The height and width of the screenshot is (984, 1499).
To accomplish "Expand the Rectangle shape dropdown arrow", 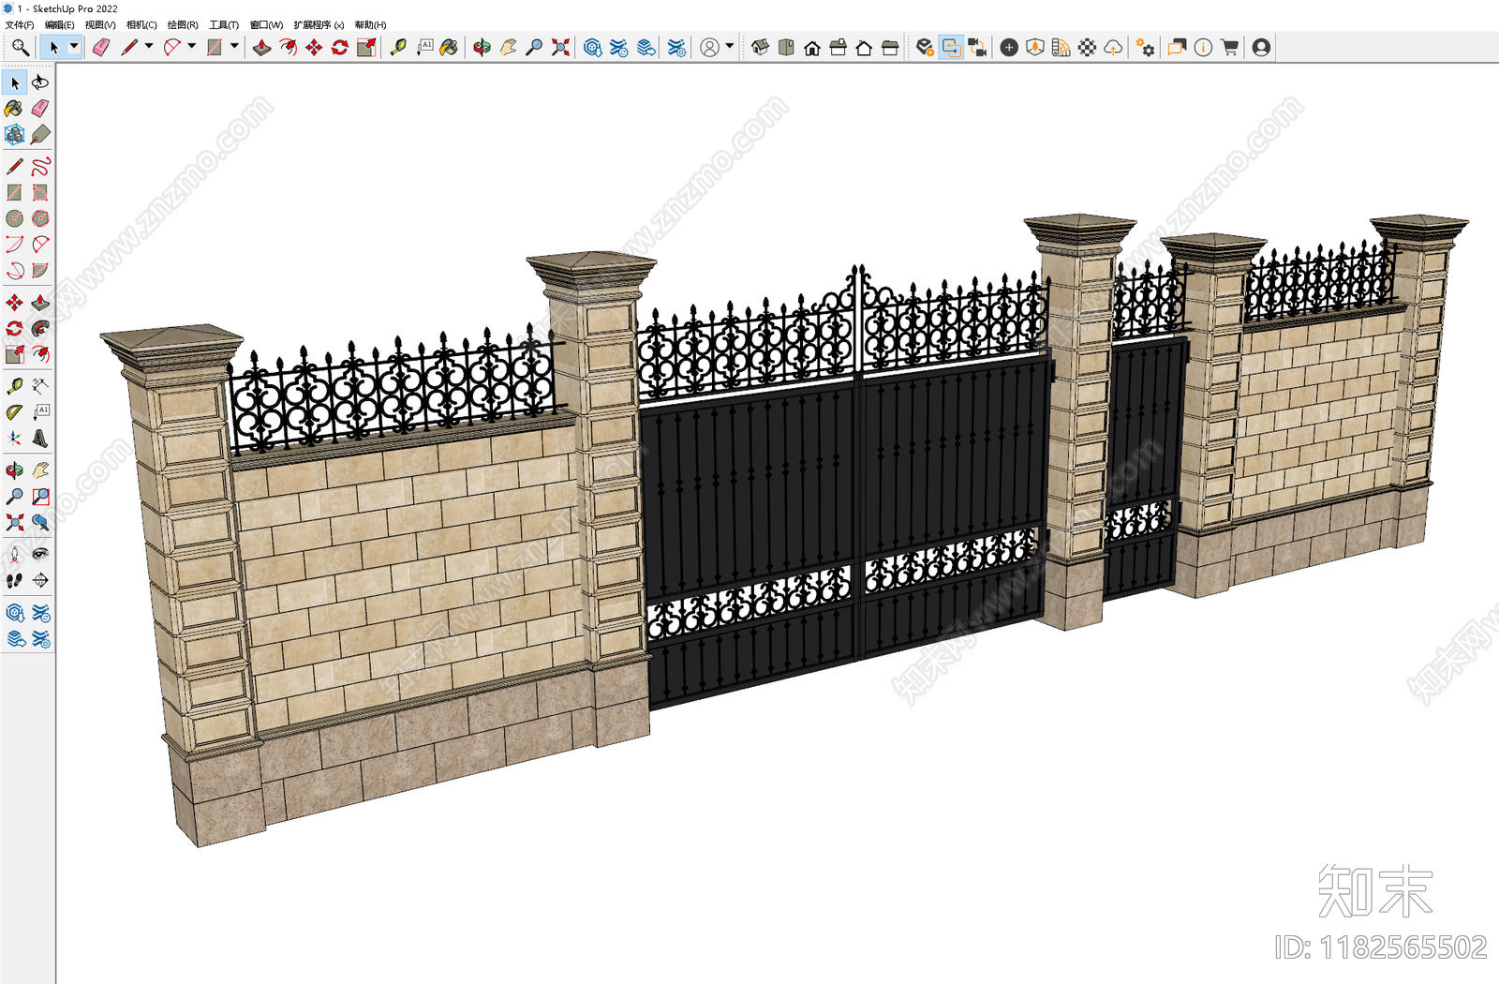I will click(234, 46).
